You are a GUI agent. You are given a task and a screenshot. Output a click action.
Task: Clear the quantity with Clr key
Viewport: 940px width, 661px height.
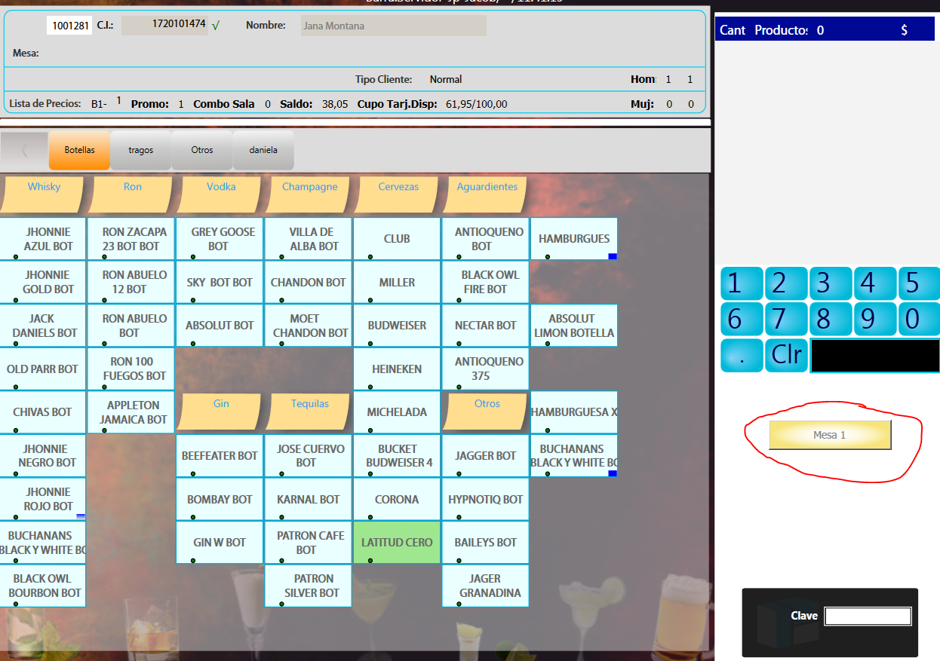pyautogui.click(x=786, y=356)
